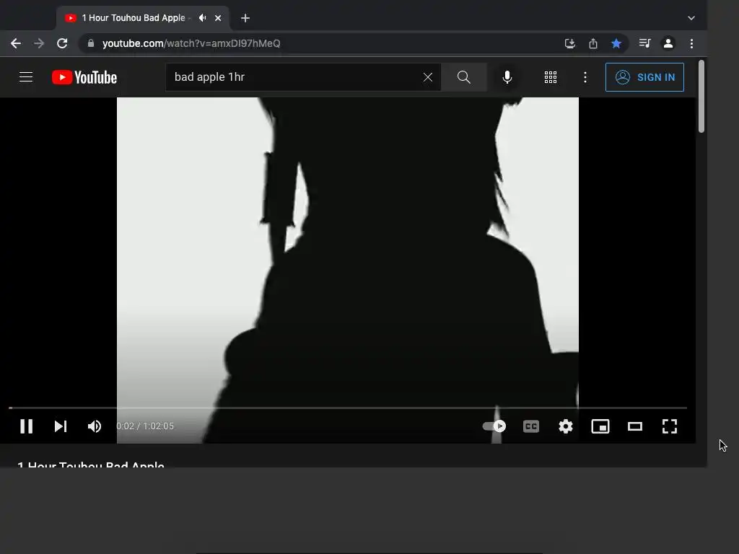The width and height of the screenshot is (739, 554).
Task: Skip to the next video
Action: [61, 426]
